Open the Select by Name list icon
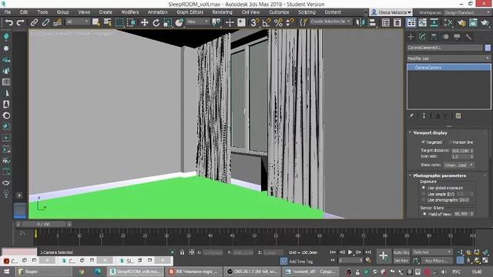Viewport: 493px width, 277px height. (x=108, y=22)
